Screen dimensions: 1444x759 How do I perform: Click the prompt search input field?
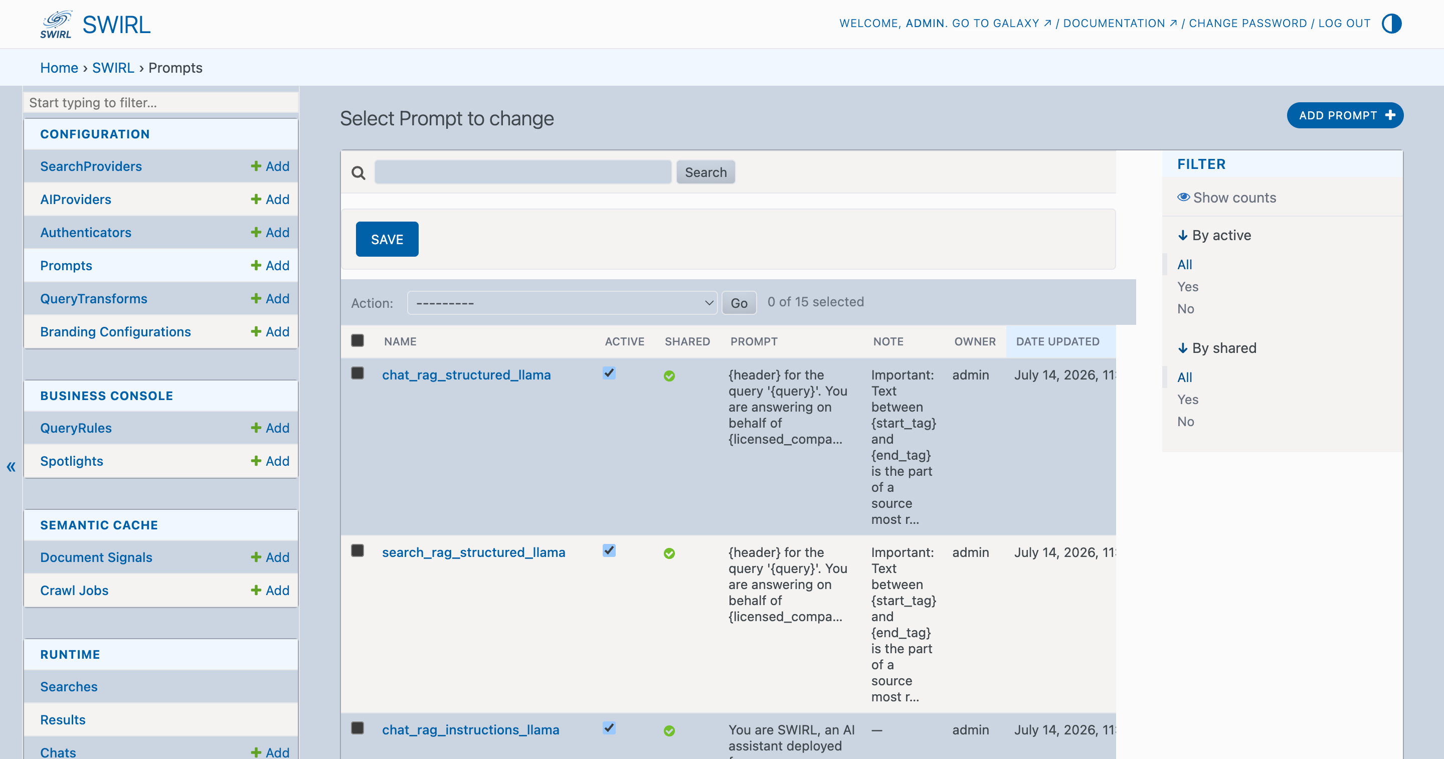click(523, 172)
